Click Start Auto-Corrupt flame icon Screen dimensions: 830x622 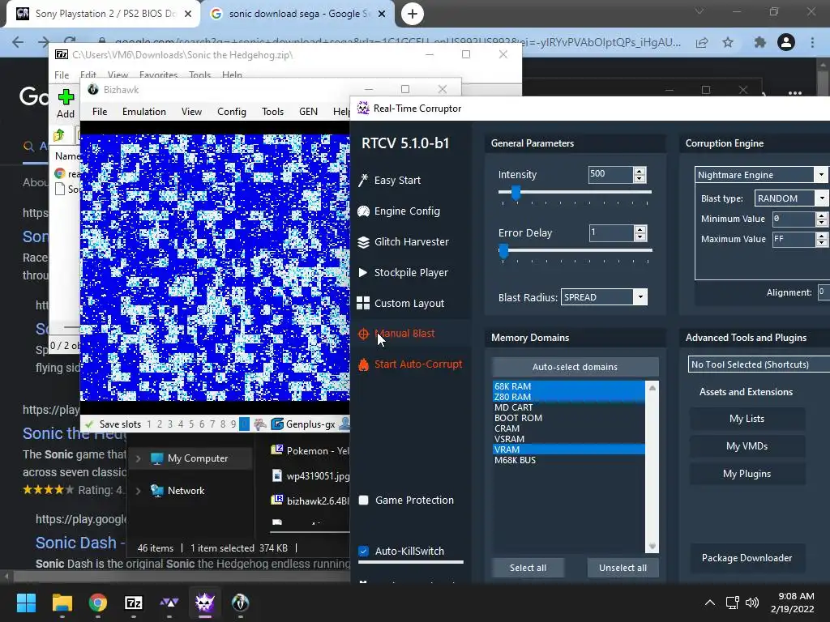(x=363, y=364)
